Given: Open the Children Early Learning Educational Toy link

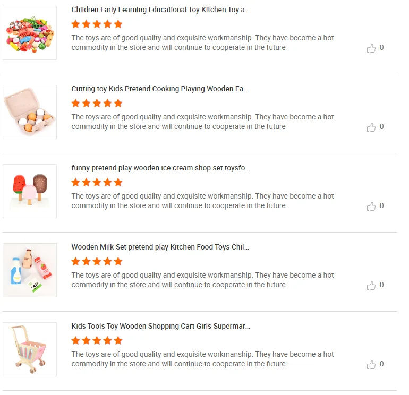Looking at the screenshot, I should coord(160,10).
